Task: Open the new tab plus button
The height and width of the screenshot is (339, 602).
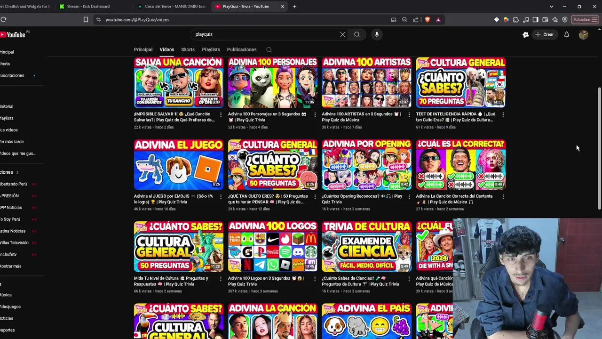Action: click(294, 6)
